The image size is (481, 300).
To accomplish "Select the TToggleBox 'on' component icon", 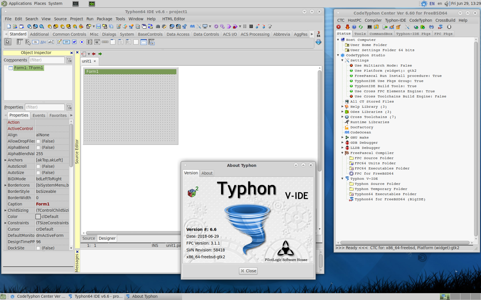I will coord(66,42).
